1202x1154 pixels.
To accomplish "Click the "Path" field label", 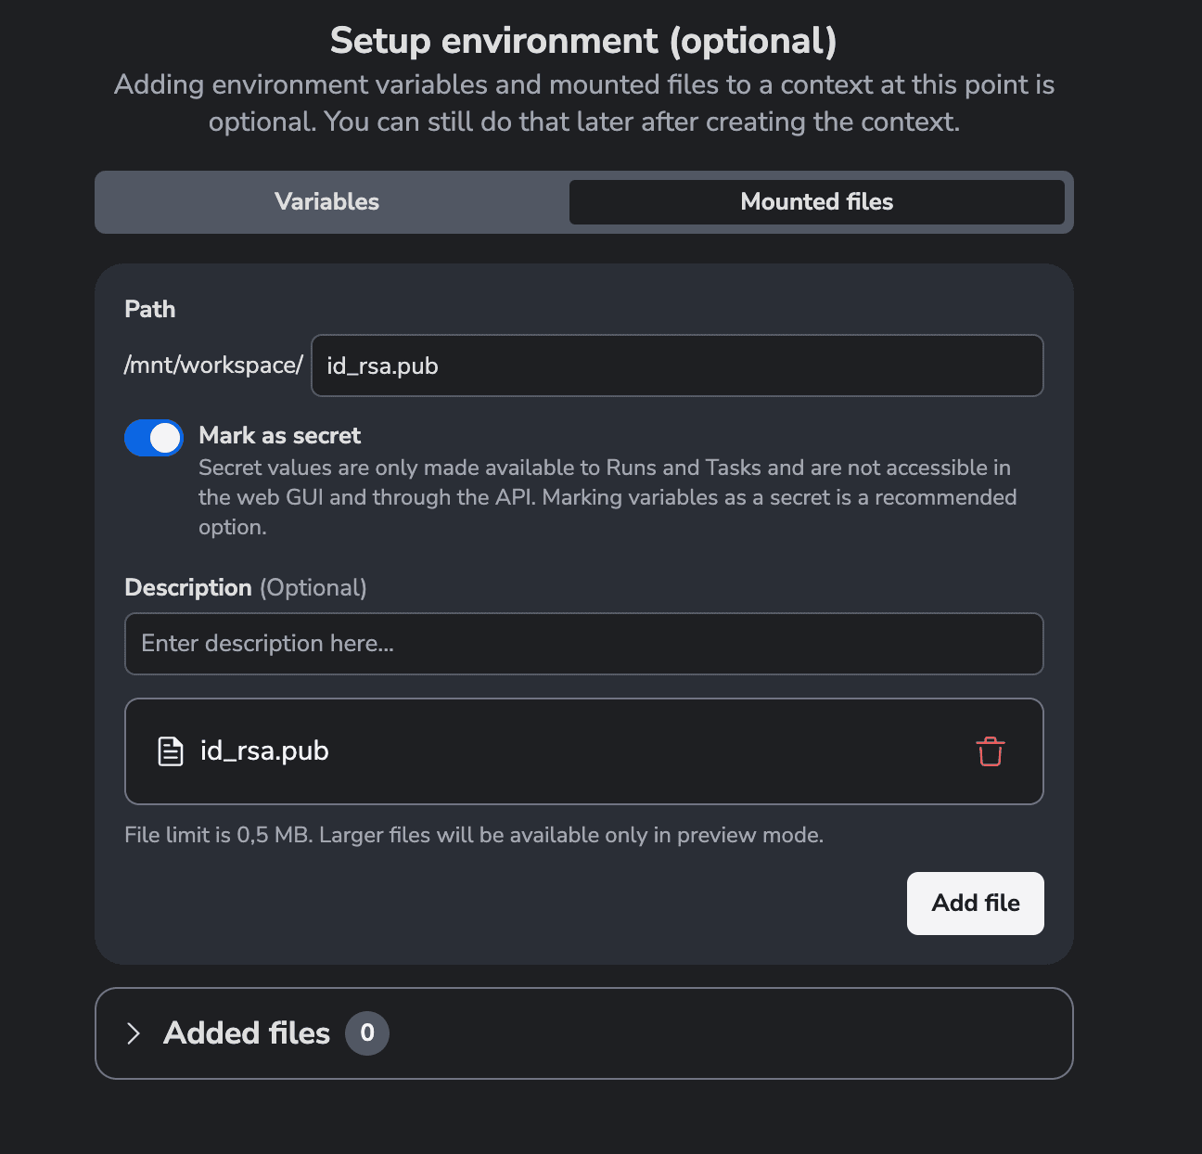I will click(150, 309).
